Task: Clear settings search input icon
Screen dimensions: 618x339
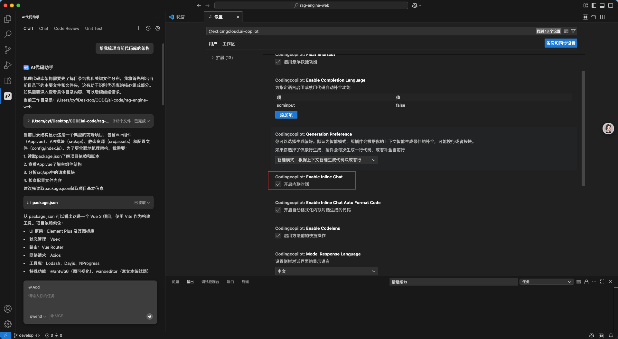Action: click(x=566, y=31)
